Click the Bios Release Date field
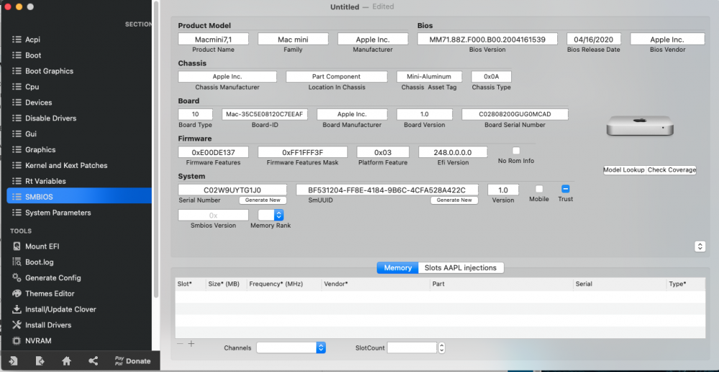Screen dimensions: 719x372 593,39
